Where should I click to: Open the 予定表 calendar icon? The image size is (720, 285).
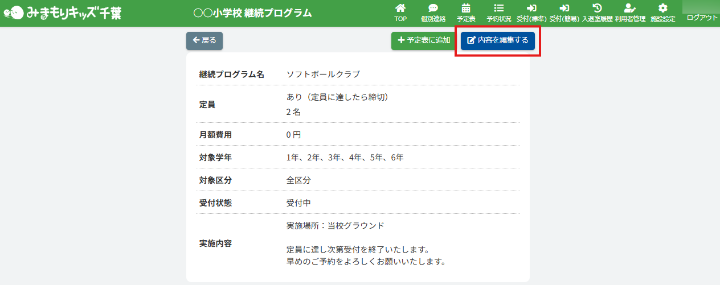pyautogui.click(x=466, y=9)
